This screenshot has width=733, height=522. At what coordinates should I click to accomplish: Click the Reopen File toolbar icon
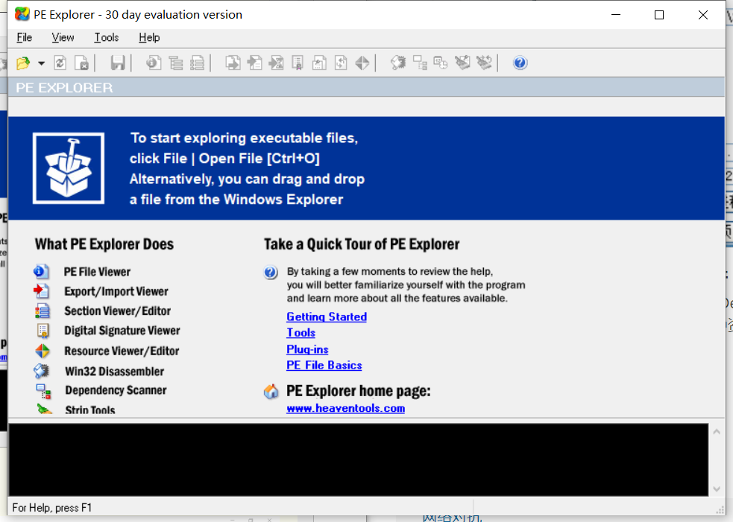point(60,63)
